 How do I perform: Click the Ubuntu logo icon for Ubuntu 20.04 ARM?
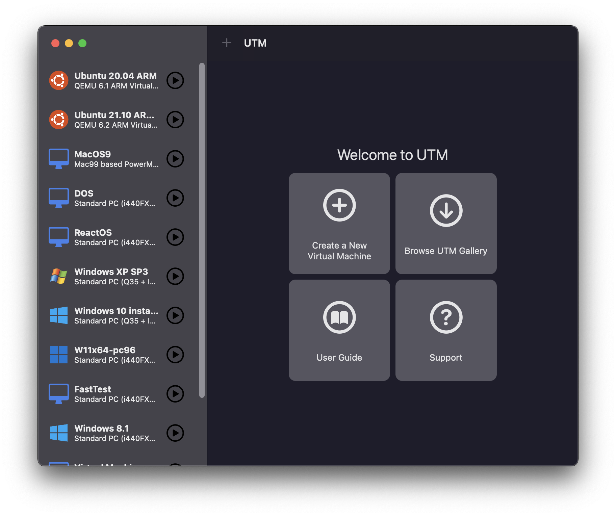pyautogui.click(x=59, y=80)
